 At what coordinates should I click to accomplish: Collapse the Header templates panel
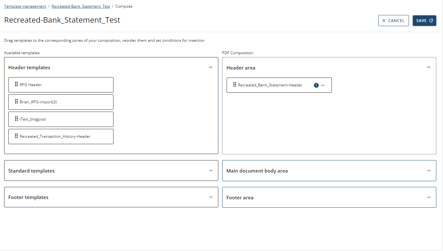[210, 67]
